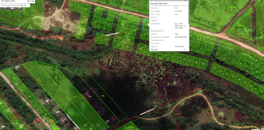
Task: Focus the search field containing ND-9580-3304
Action: [13, 1]
